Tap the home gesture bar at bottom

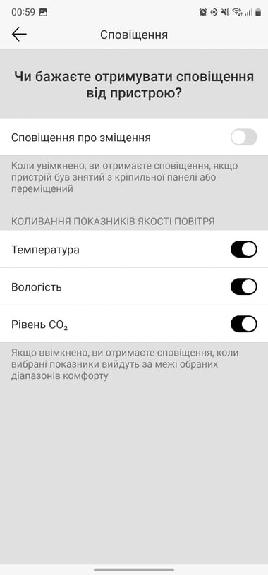134,569
